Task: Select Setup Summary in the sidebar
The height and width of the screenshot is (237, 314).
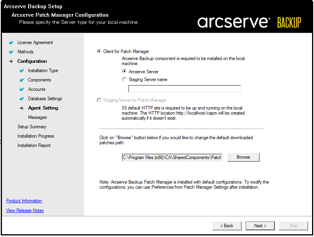Action: coord(32,127)
